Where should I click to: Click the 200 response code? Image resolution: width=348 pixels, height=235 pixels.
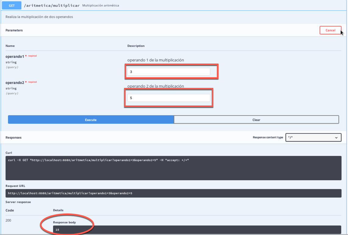[9, 220]
